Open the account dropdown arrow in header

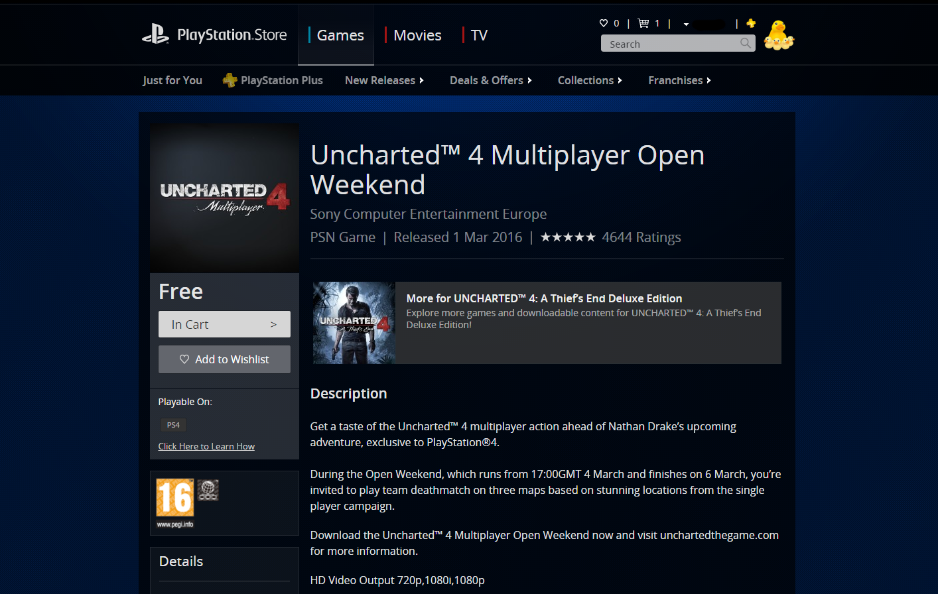(686, 25)
